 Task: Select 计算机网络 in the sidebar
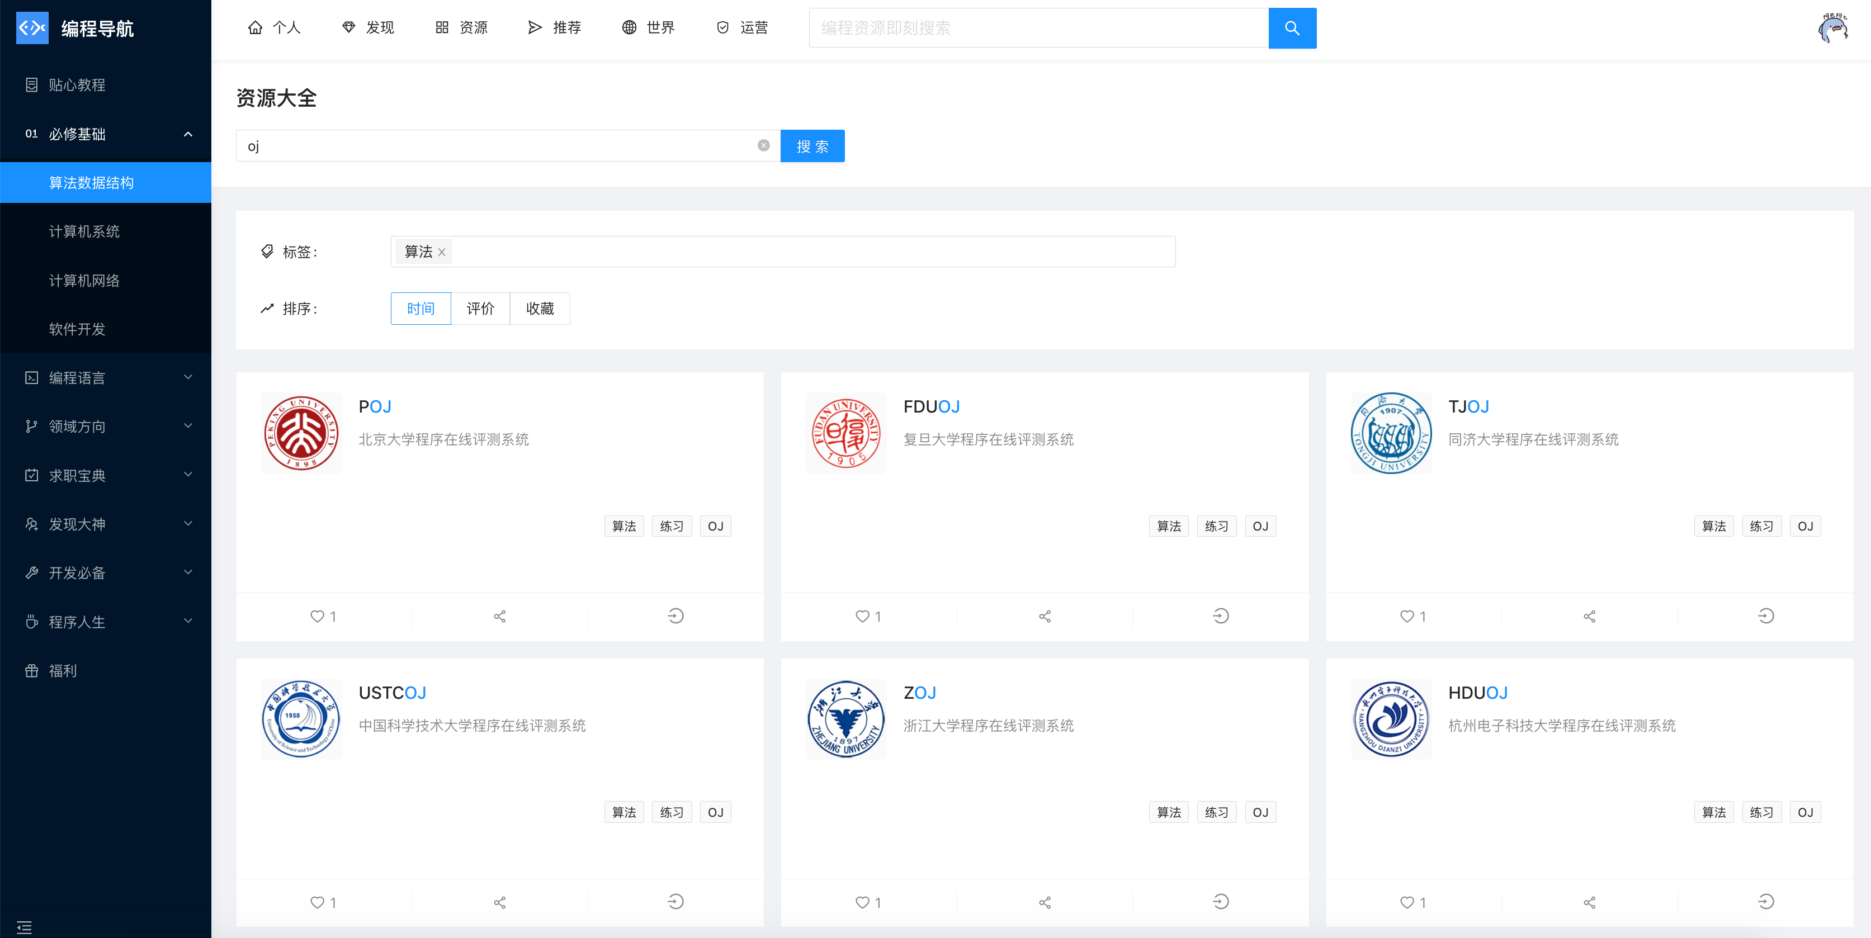[x=84, y=280]
